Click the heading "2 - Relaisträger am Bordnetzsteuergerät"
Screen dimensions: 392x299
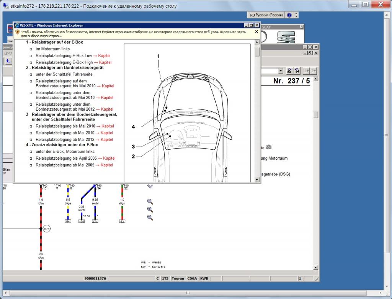(65, 67)
